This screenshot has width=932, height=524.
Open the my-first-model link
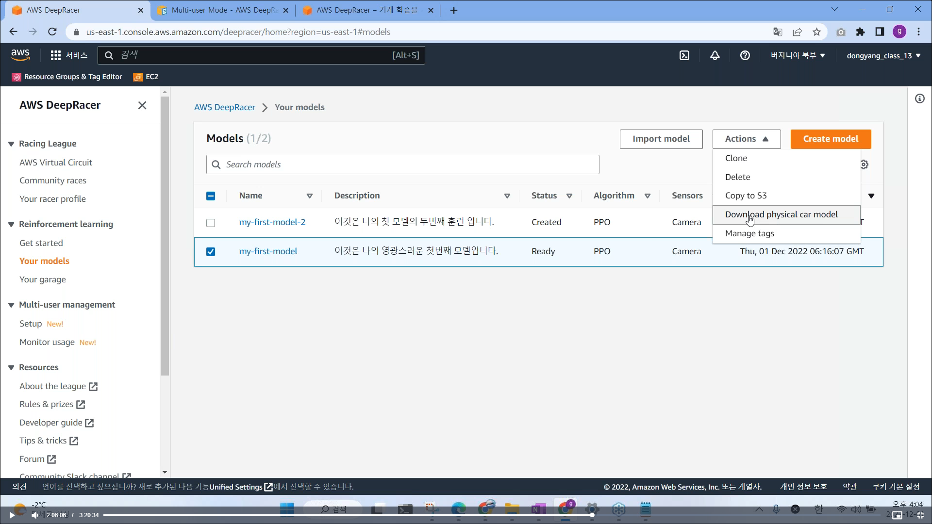[268, 251]
